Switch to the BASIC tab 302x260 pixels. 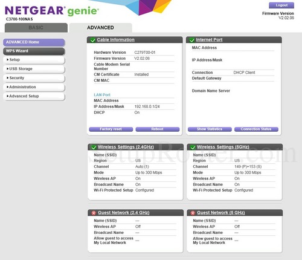[x=36, y=28]
